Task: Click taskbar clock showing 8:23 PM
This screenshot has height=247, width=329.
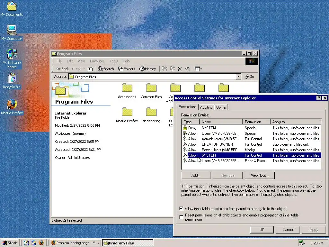Action: coord(316,243)
